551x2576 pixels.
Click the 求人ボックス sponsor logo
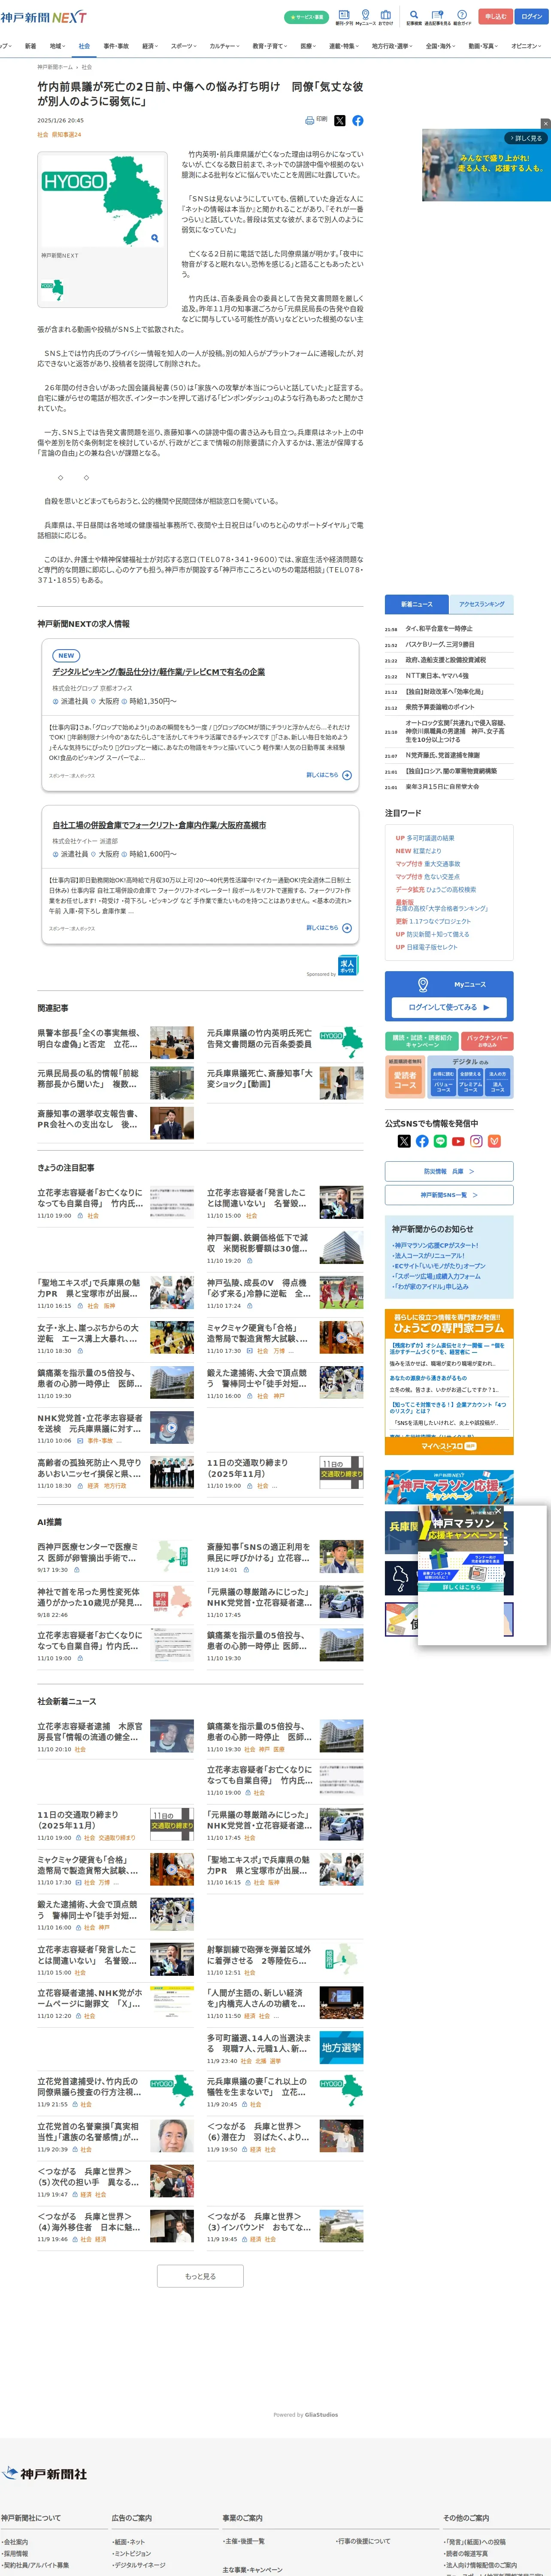[x=348, y=965]
